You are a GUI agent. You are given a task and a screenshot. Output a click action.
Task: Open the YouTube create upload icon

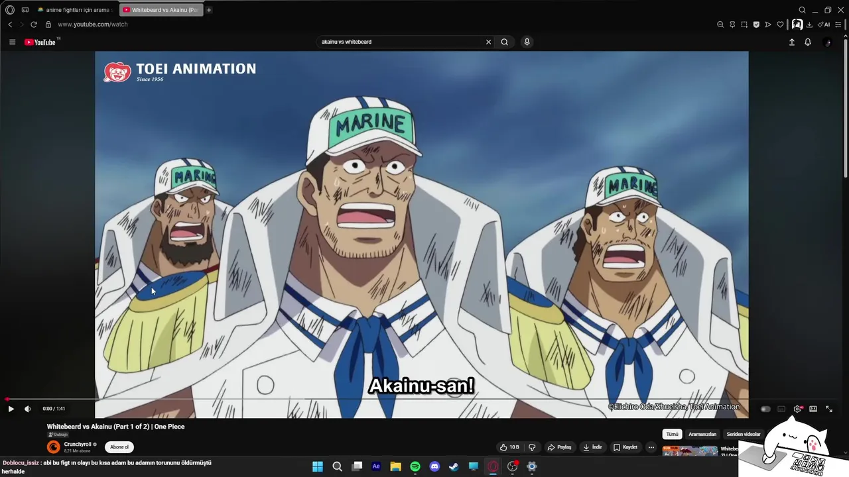click(x=791, y=42)
